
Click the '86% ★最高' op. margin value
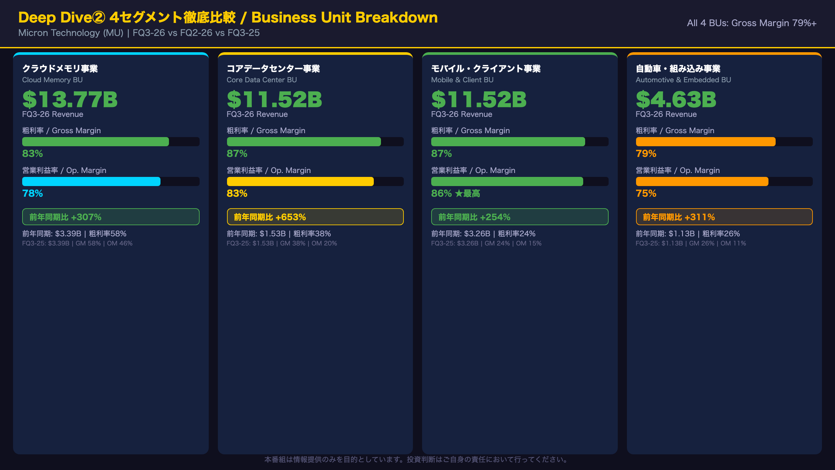click(456, 193)
